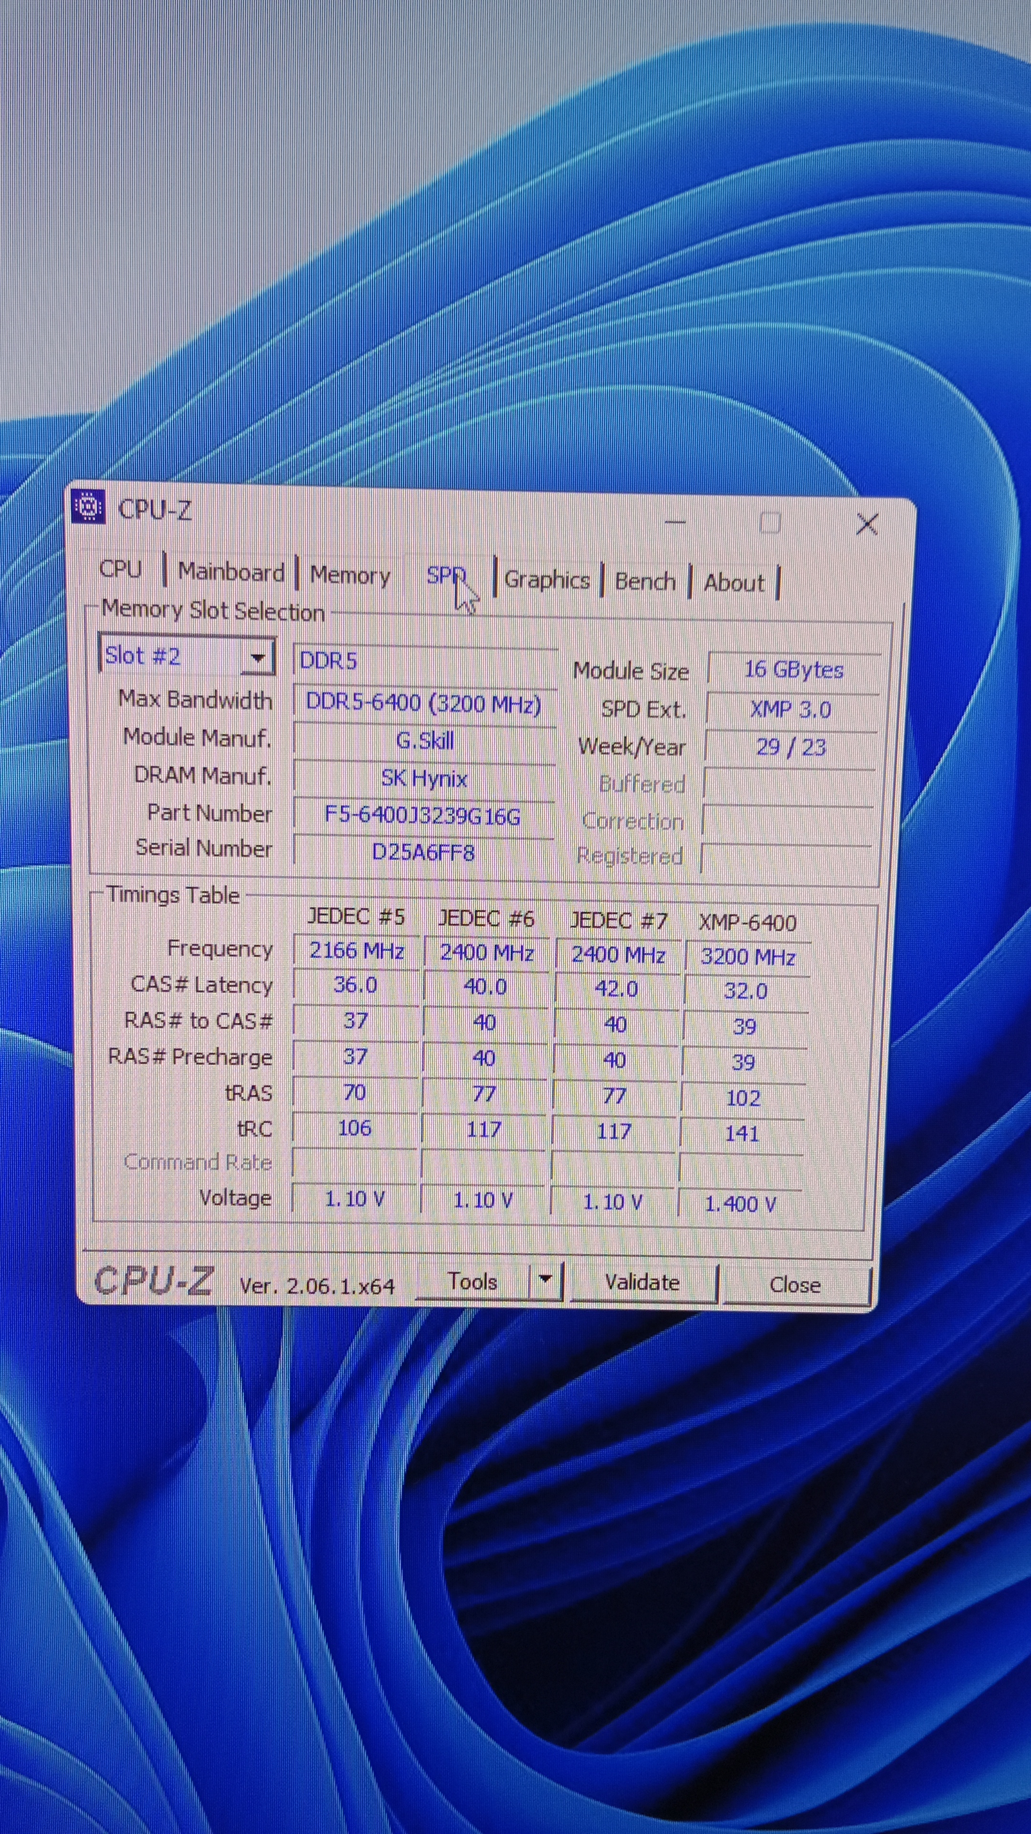The image size is (1031, 1834).
Task: Click the DDR5 memory type field
Action: point(425,661)
